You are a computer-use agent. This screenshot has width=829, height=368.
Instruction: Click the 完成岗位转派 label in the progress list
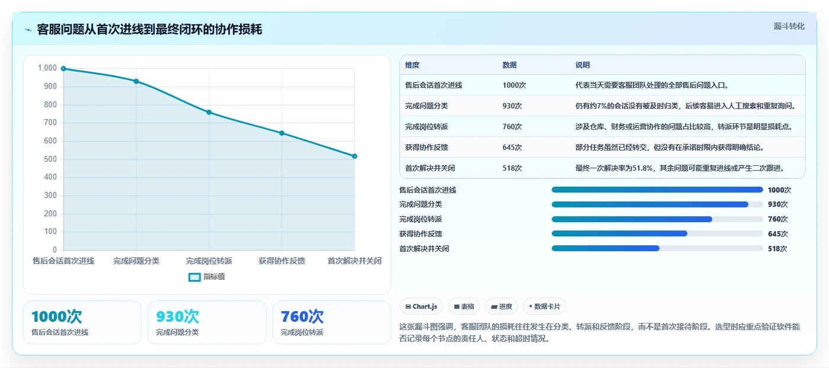click(421, 219)
